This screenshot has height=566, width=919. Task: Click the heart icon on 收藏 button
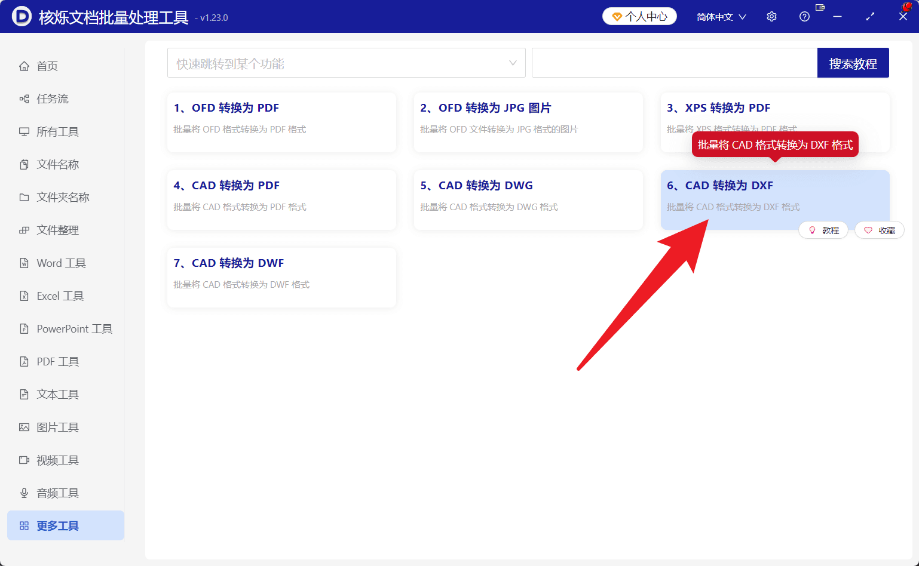click(x=868, y=230)
